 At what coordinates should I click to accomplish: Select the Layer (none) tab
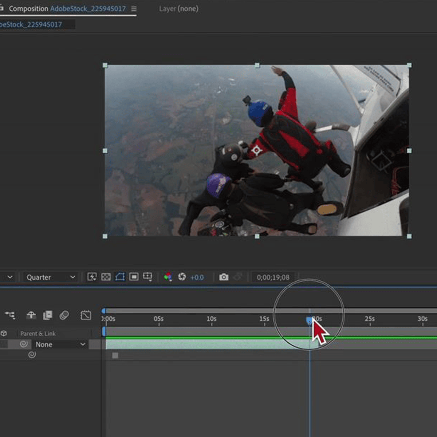tap(178, 9)
